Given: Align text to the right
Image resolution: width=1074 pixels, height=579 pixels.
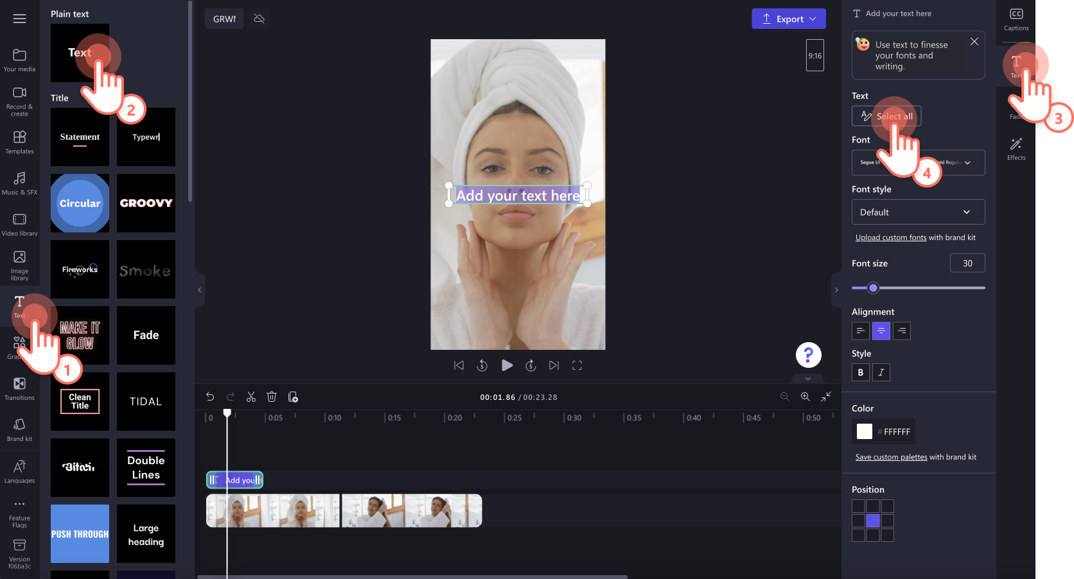Looking at the screenshot, I should pos(902,331).
